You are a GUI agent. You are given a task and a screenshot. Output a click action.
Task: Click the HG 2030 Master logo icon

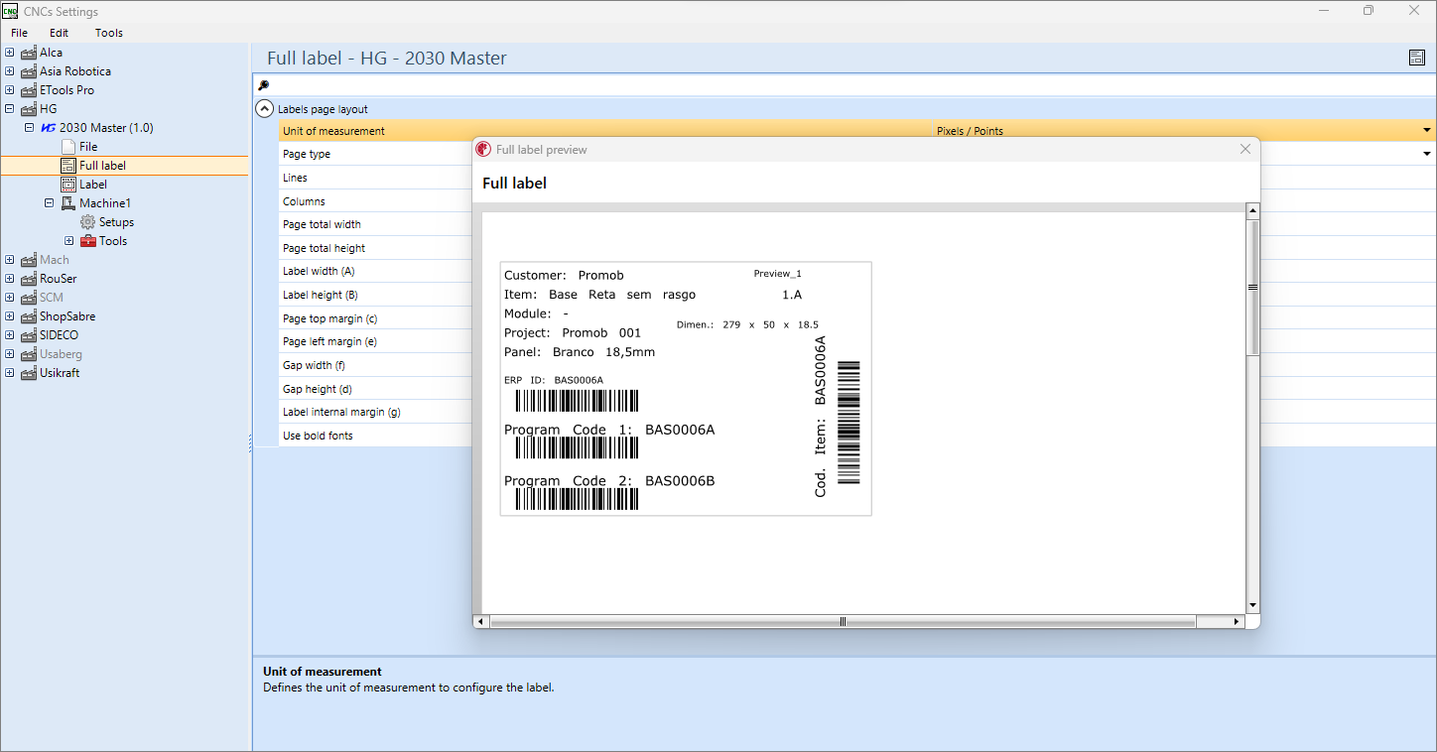[48, 128]
